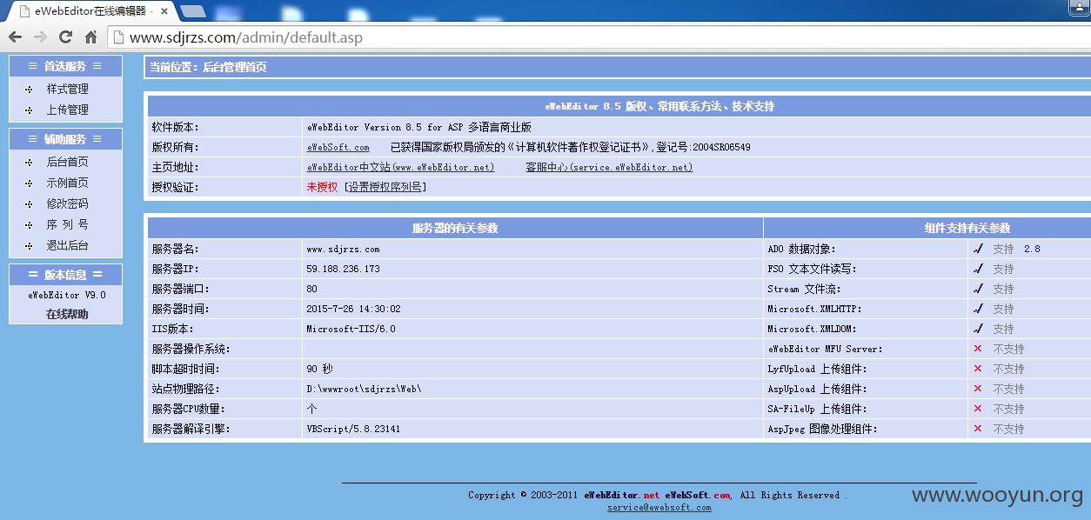Click the 首选服务 sidebar header

click(65, 66)
